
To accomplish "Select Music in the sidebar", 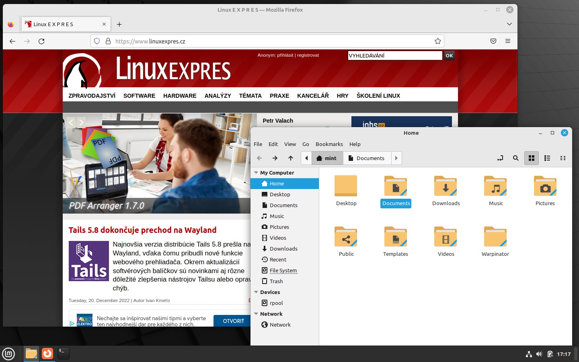I will pyautogui.click(x=285, y=216).
